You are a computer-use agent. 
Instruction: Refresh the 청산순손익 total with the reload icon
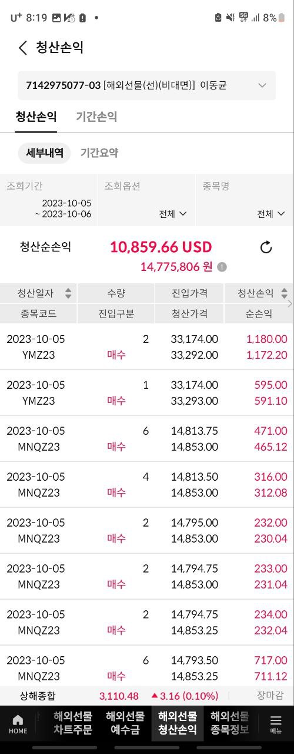coord(266,247)
